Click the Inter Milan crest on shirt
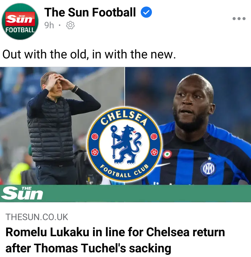 tap(208, 169)
